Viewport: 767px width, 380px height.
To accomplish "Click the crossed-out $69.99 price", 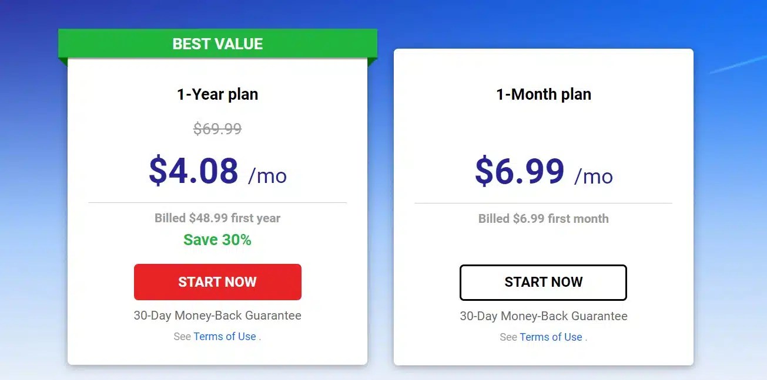I will coord(217,128).
